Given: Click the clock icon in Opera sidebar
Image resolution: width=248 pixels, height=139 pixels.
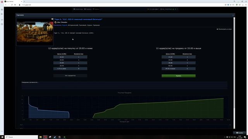Looking at the screenshot, I should pyautogui.click(x=2, y=24).
